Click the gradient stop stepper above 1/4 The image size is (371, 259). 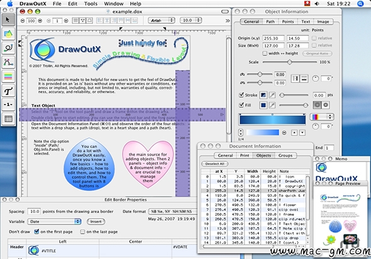click(241, 132)
